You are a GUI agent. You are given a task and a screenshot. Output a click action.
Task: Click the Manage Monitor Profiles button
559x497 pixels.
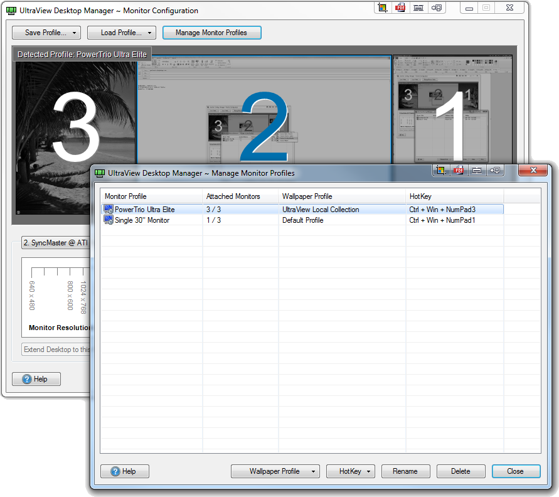[212, 33]
